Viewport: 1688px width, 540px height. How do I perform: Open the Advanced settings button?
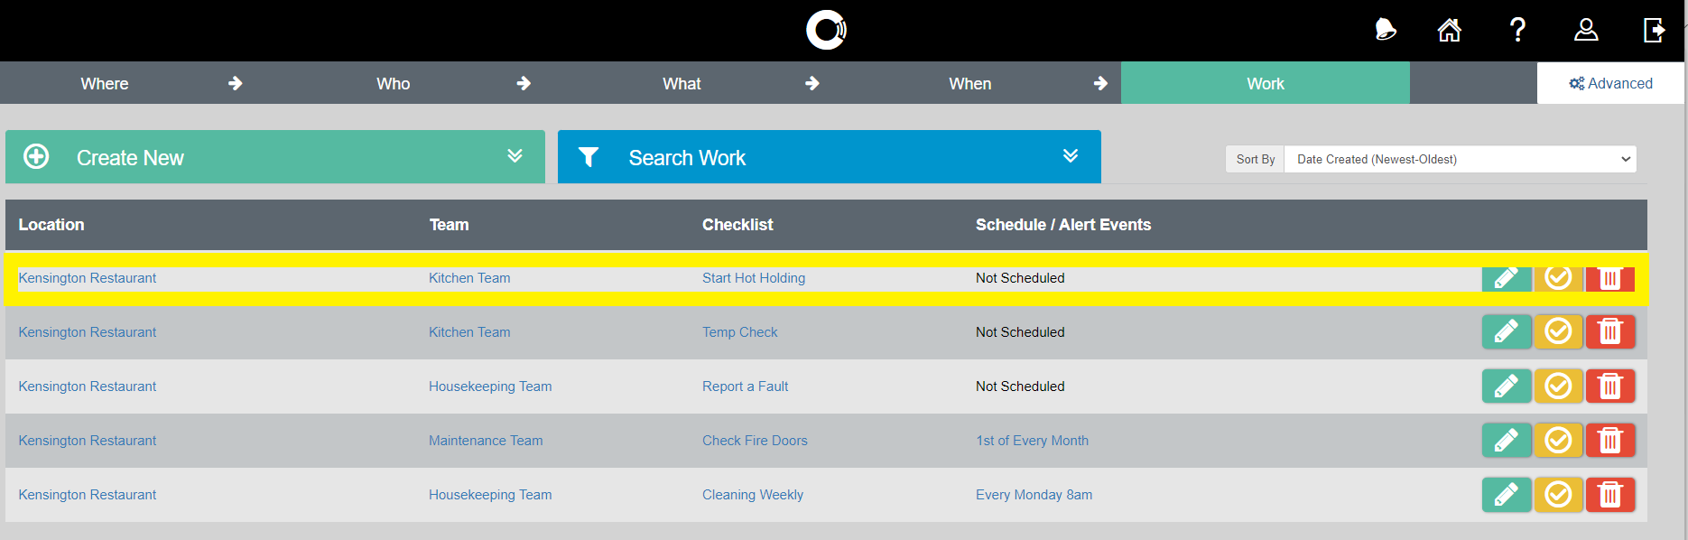(1610, 83)
